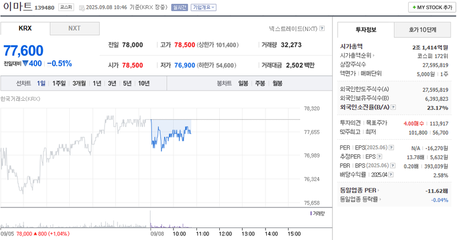Viewport: 458px width, 240px height.
Task: Click the 동일업종 PER value -11.62배
Action: pos(437,191)
